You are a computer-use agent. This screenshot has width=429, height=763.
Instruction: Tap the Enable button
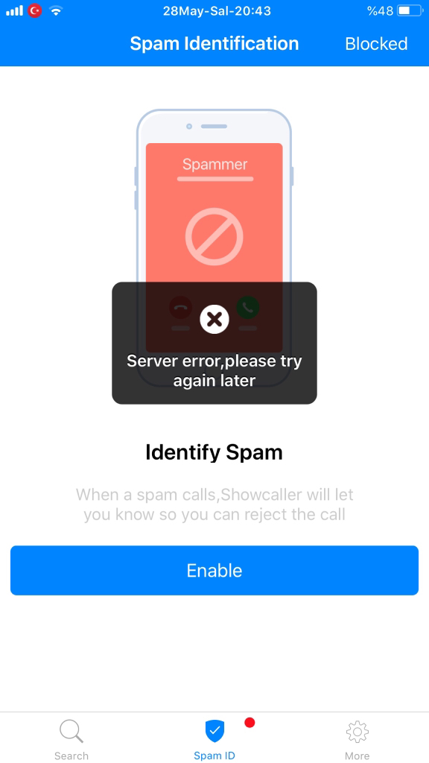(x=214, y=570)
